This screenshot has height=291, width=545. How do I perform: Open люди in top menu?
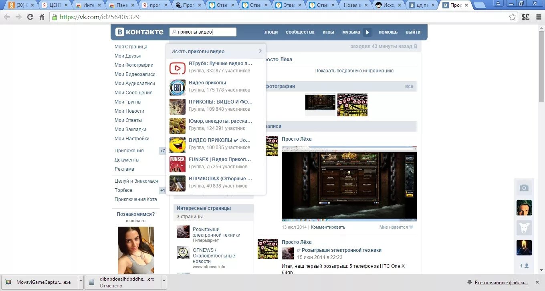[271, 32]
